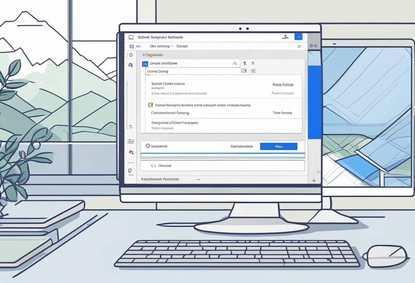
Task: Click the circle icon in the left sidebar
Action: coord(131,55)
